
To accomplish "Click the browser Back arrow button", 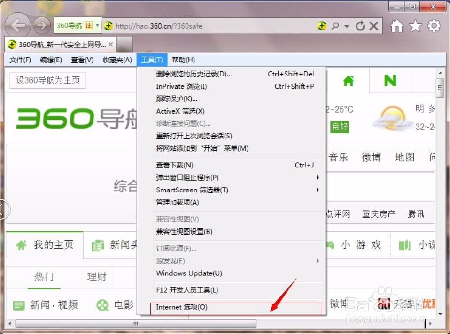I will 17,25.
